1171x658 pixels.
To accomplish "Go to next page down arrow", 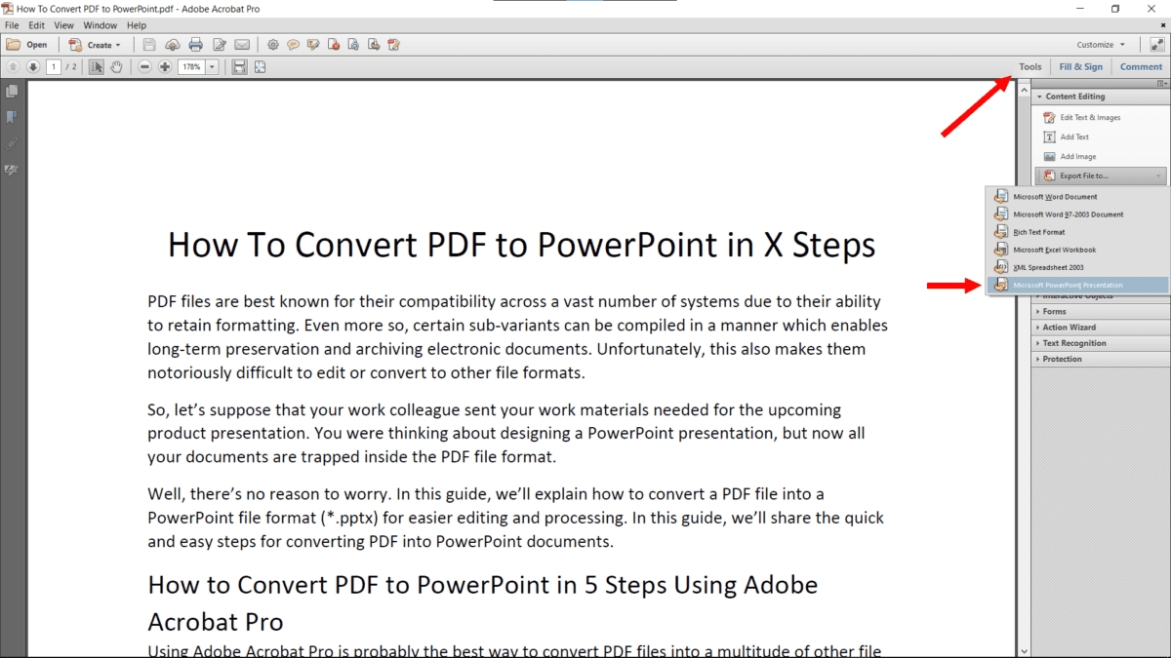I will (33, 67).
